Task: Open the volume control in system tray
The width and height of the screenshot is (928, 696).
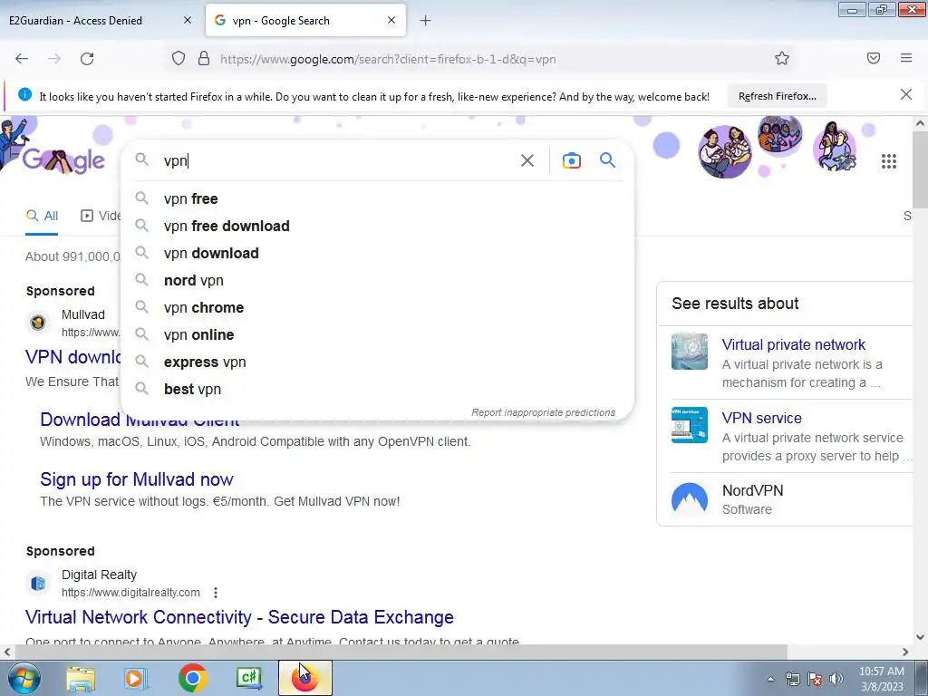Action: [836, 679]
